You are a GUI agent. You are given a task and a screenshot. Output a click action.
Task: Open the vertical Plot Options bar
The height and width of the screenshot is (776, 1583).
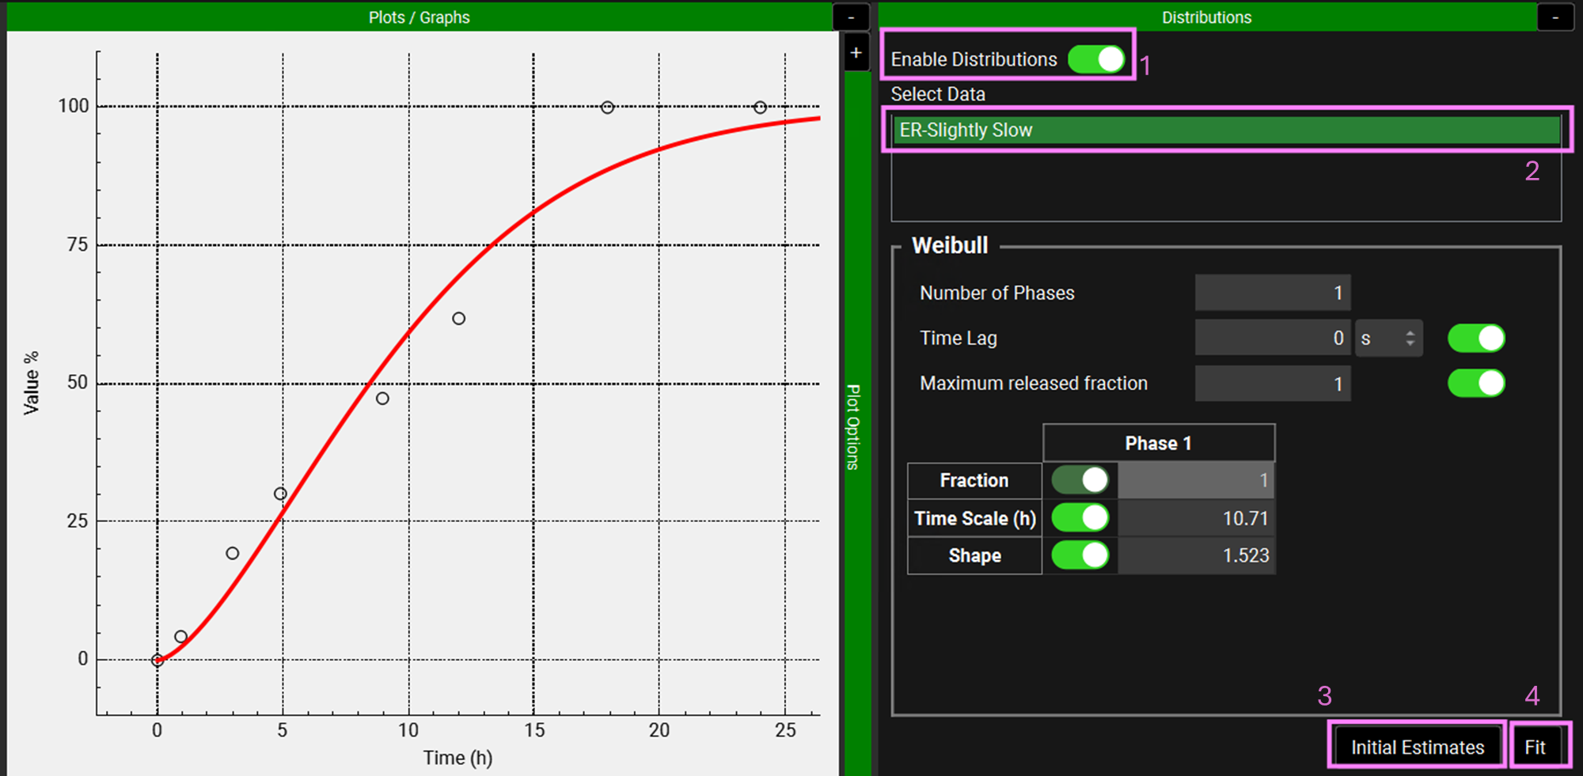pyautogui.click(x=854, y=427)
